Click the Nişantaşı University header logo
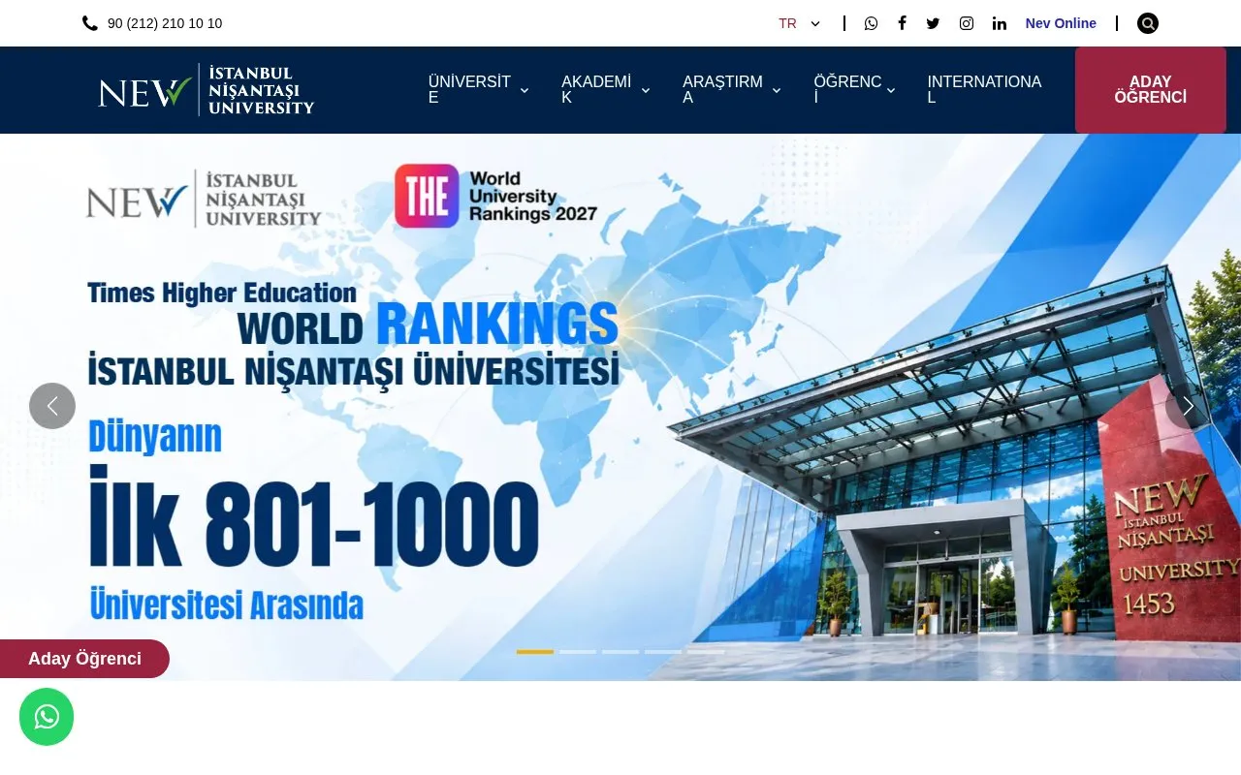Screen dimensions: 1241x775 [207, 90]
